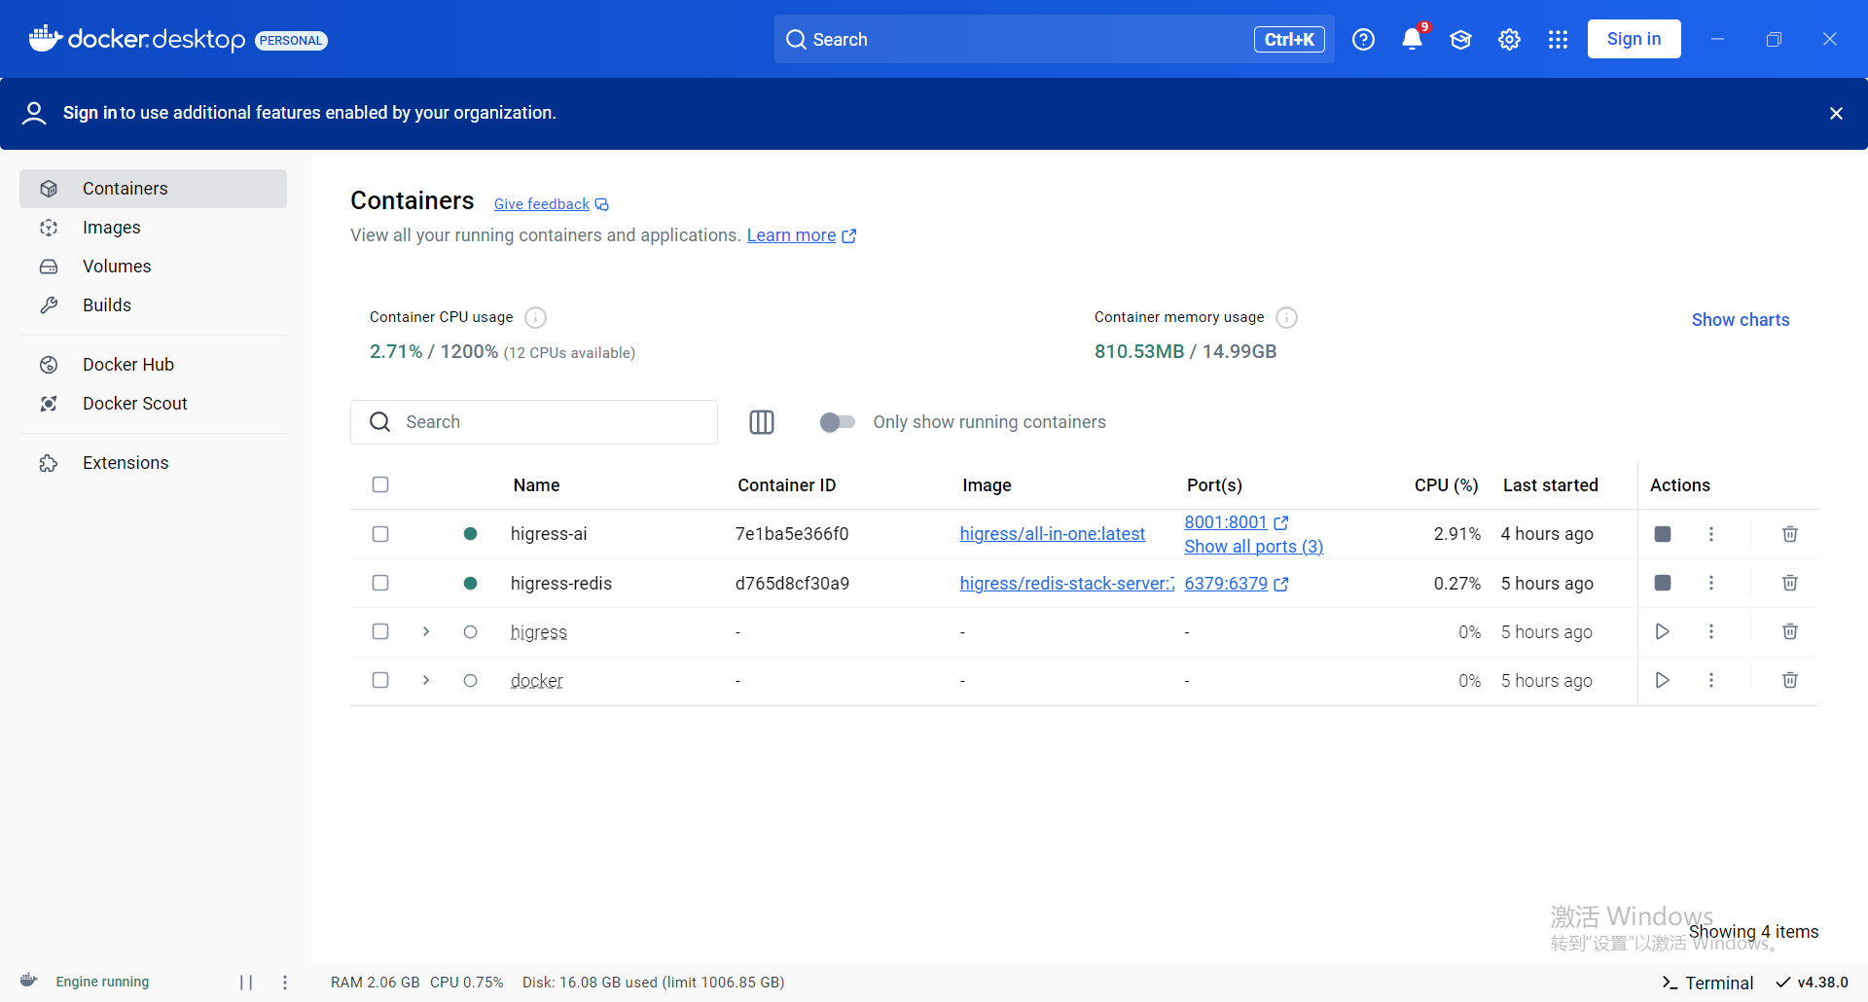Click Sign in link in banner
Viewport: 1868px width, 1002px height.
(x=90, y=113)
